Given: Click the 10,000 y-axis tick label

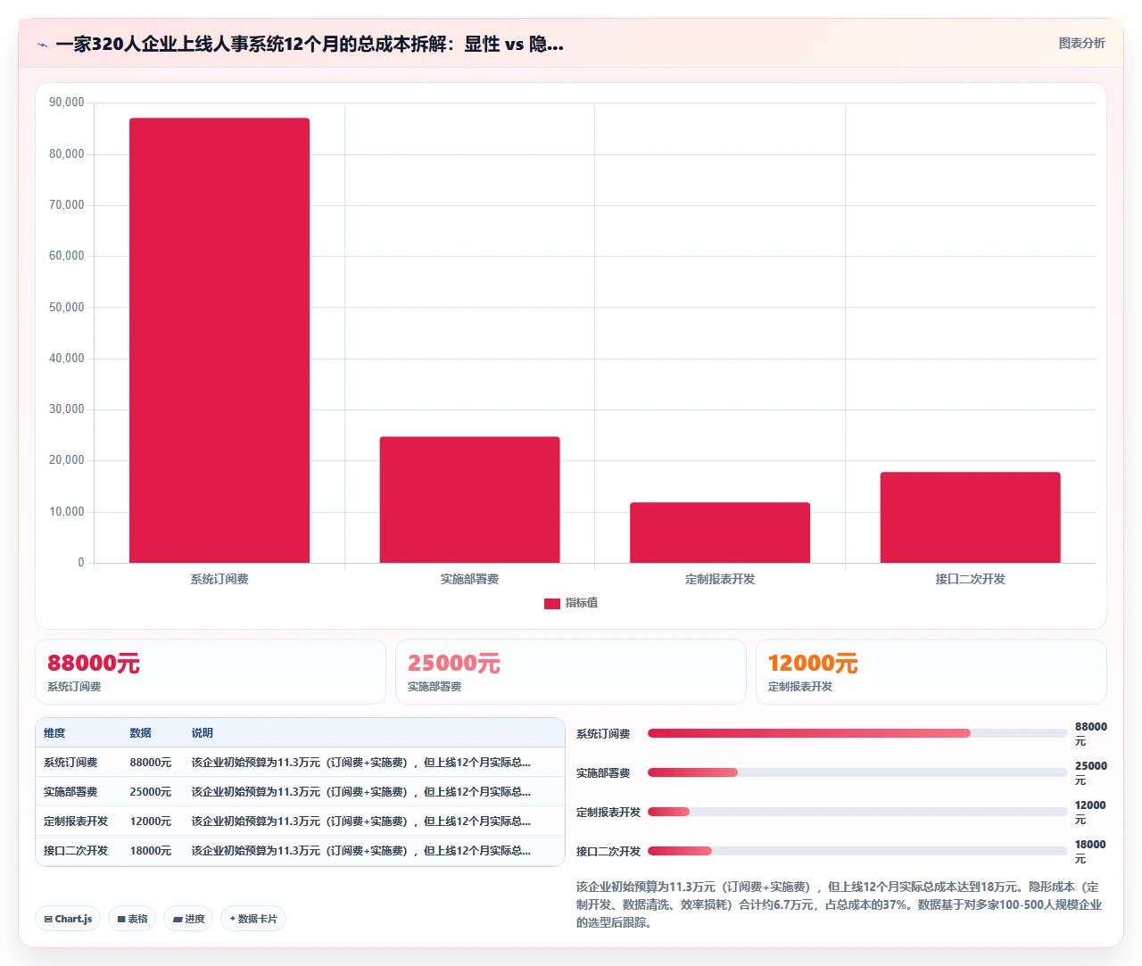Looking at the screenshot, I should pyautogui.click(x=67, y=512).
